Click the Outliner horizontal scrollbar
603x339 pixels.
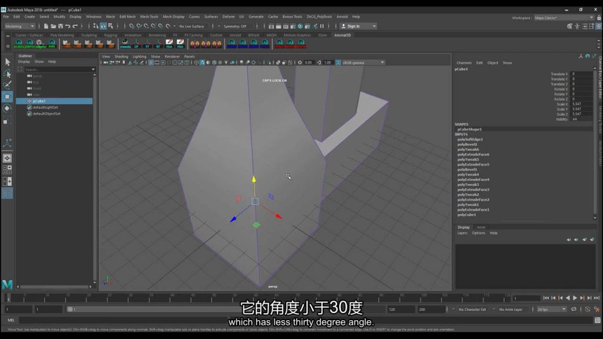[x=55, y=287]
